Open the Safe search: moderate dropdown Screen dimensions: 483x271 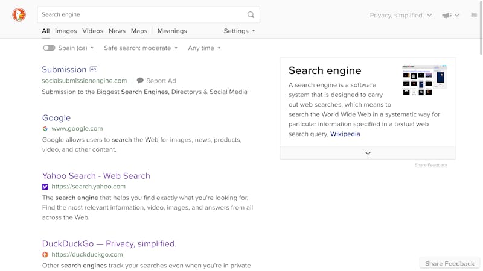click(141, 48)
